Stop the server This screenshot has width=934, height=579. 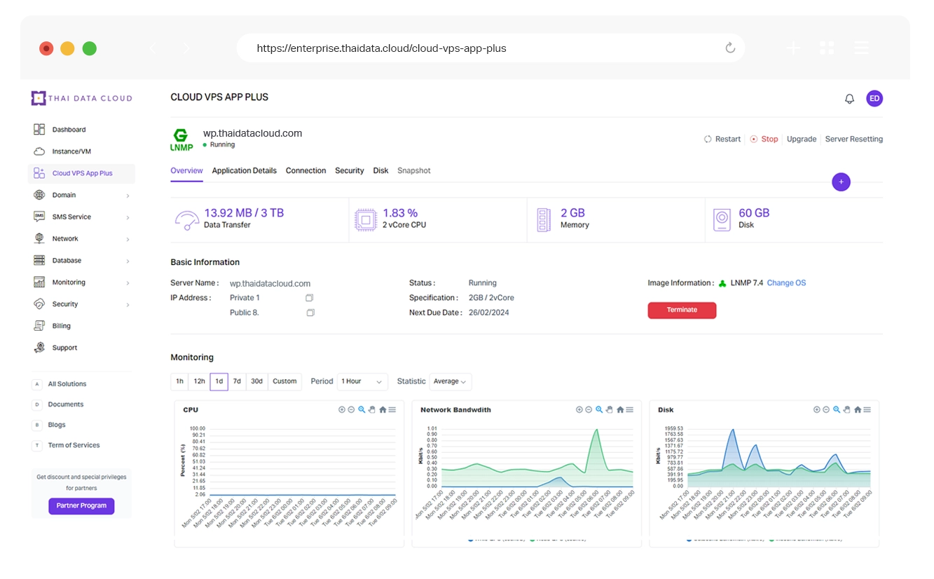pyautogui.click(x=764, y=139)
